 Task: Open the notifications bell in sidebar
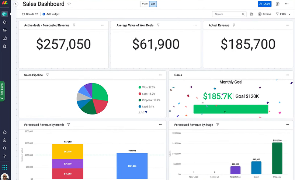(x=5, y=22)
